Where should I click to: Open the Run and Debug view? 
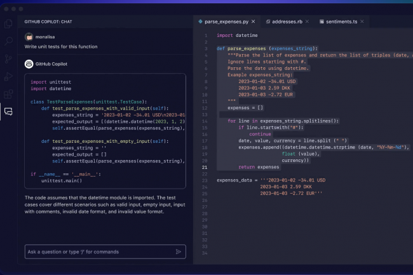(8, 77)
